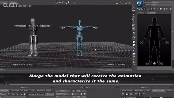Open the Navigator tab

tap(4, 91)
